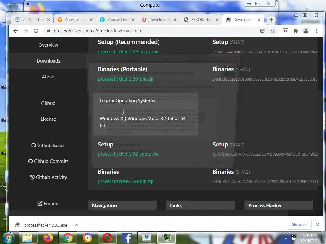
Task: Close the Downloads tab
Action: tap(259, 20)
